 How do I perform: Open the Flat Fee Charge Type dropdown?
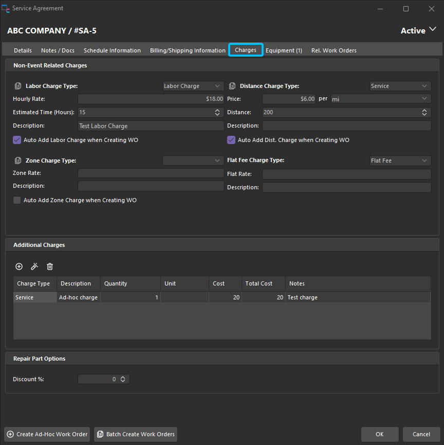tap(400, 161)
